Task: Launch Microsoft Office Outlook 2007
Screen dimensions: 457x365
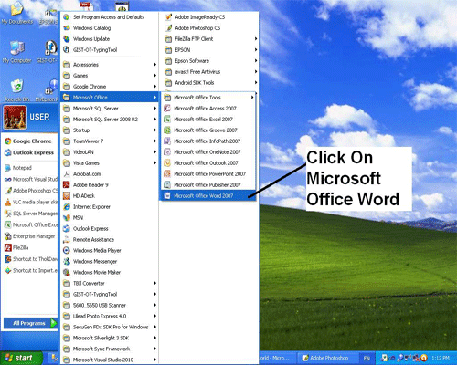Action: pyautogui.click(x=207, y=163)
